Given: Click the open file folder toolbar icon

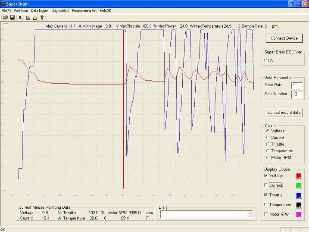Looking at the screenshot, I should 5,18.
